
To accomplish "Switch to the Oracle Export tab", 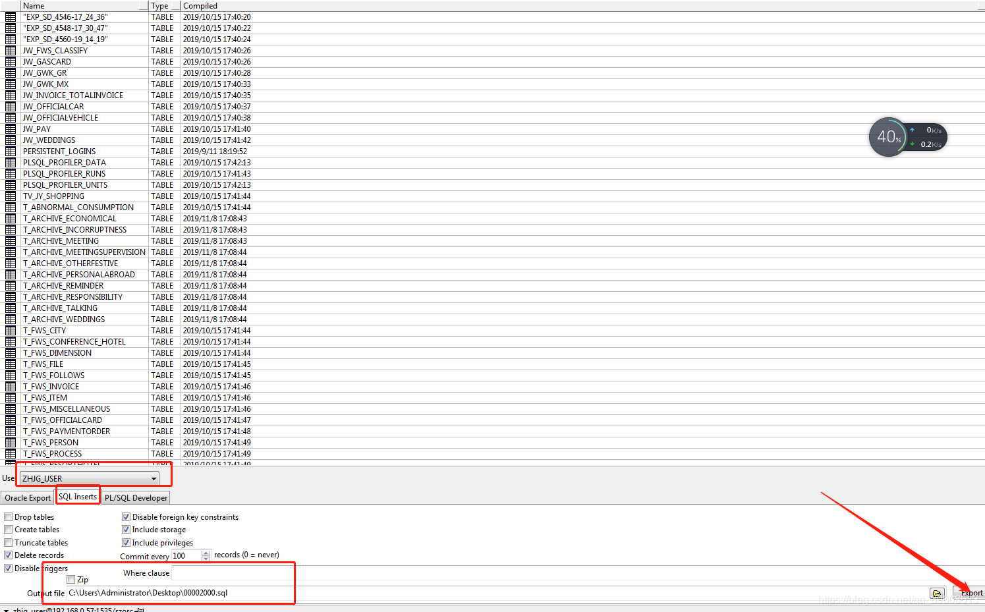I will [27, 497].
